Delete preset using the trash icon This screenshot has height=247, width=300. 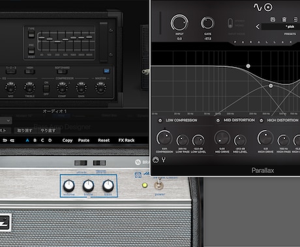tap(284, 19)
